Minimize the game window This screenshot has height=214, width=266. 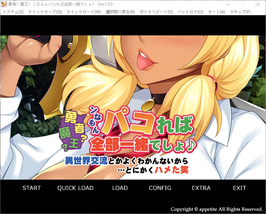tap(227, 4)
